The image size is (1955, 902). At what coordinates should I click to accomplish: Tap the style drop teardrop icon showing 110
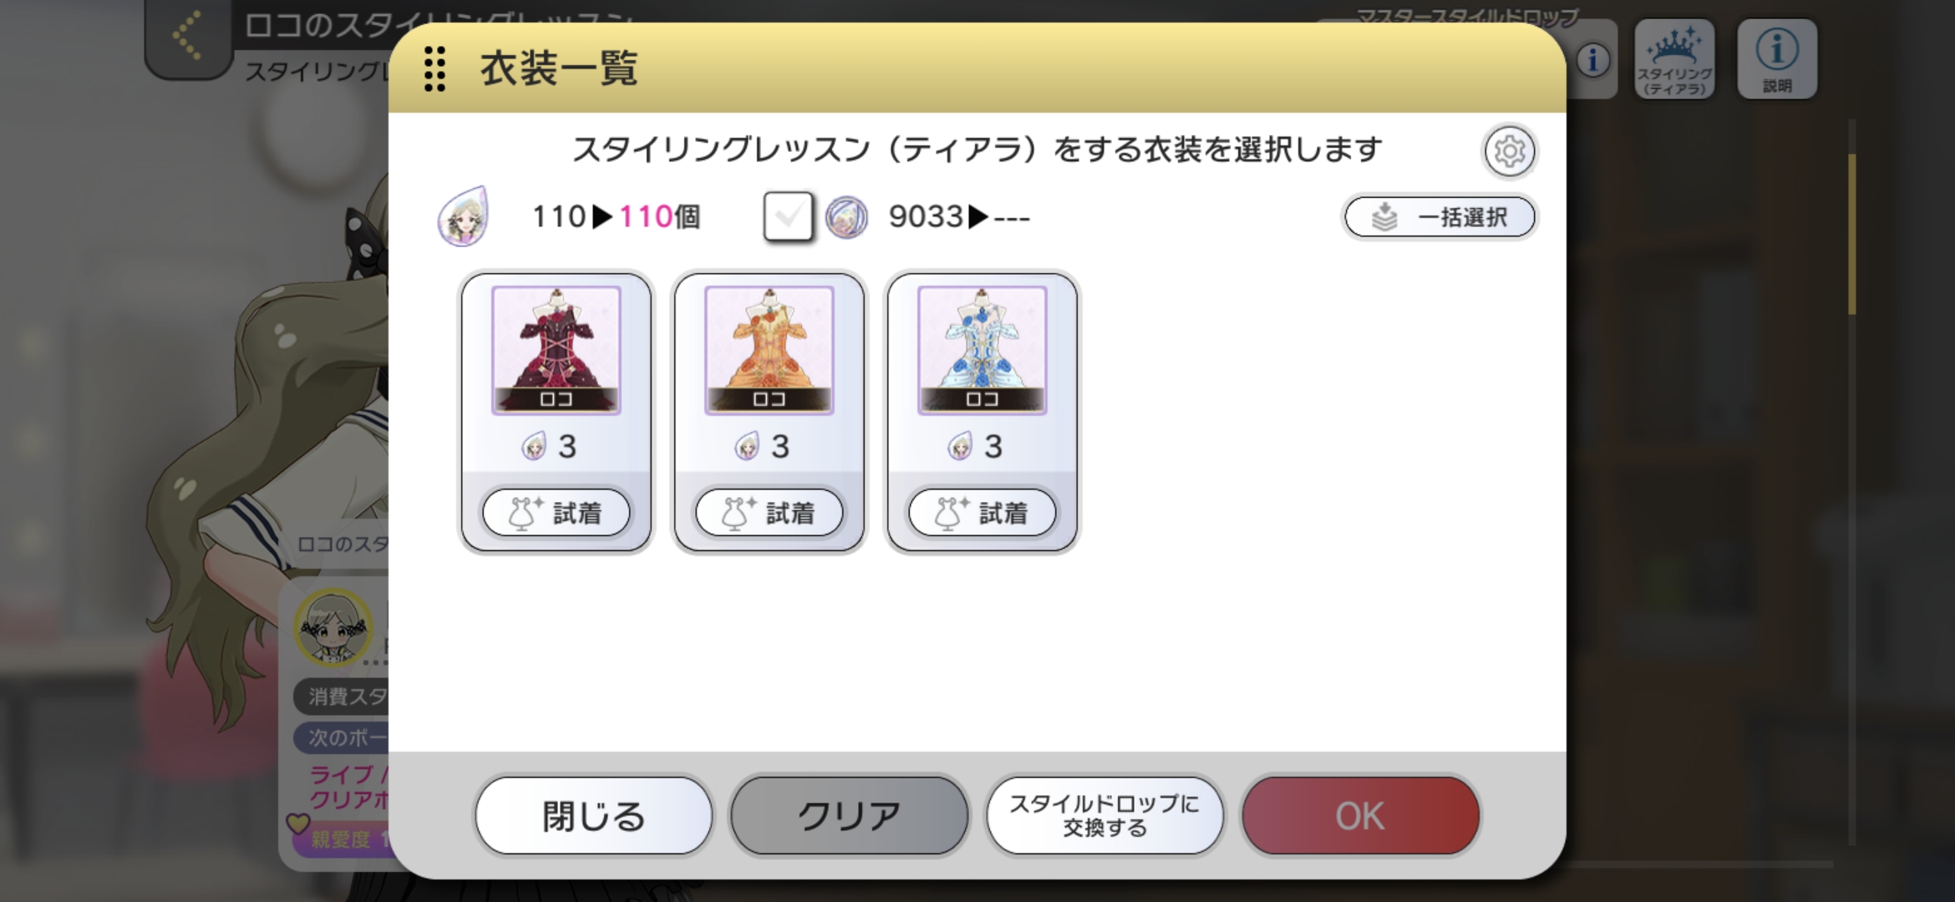tap(463, 216)
